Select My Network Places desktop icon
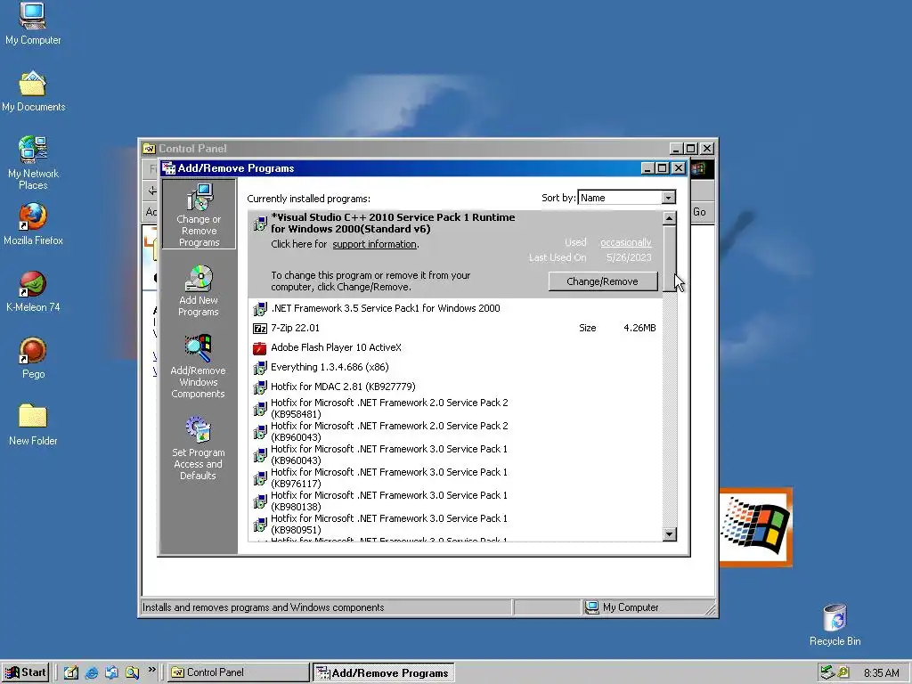 click(33, 163)
